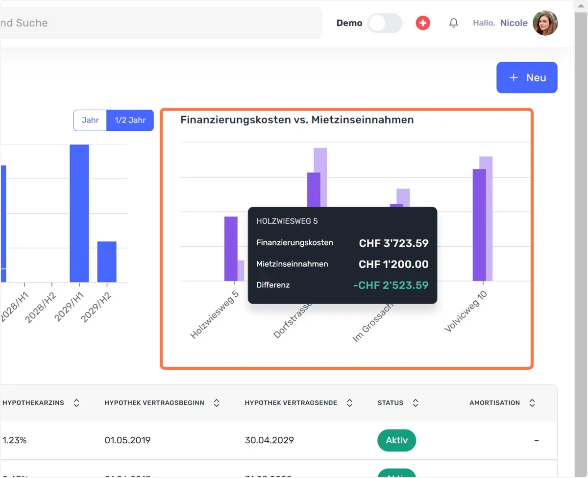This screenshot has width=588, height=478.
Task: Click the CHF 1'200.00 Mietzinseinnahmen value
Action: pos(394,264)
